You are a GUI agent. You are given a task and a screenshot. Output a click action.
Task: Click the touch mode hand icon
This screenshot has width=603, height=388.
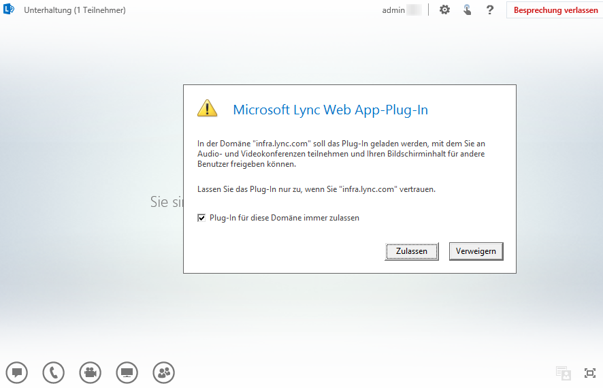(467, 10)
